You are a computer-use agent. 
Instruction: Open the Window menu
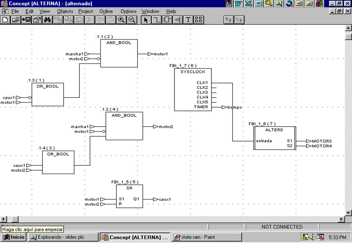pos(150,11)
